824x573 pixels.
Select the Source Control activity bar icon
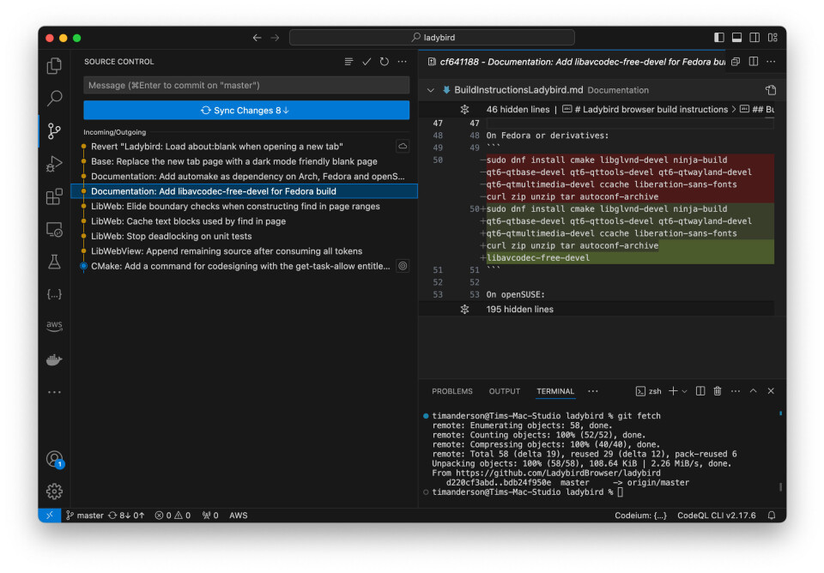click(x=54, y=130)
